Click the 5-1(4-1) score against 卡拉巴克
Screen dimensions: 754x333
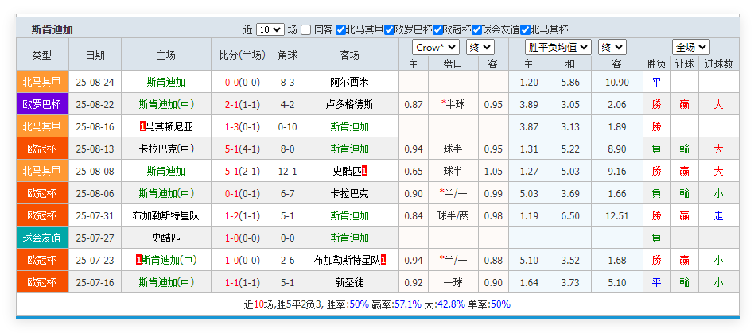242,149
